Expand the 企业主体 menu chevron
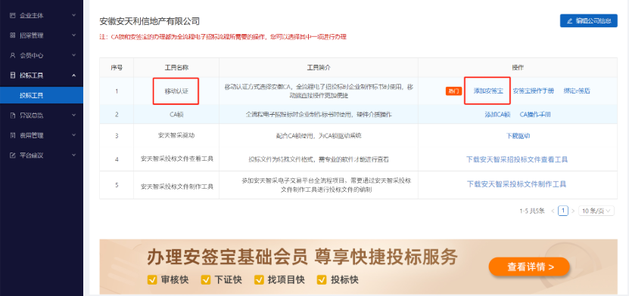Screen dimensions: 629x296 click(x=74, y=16)
